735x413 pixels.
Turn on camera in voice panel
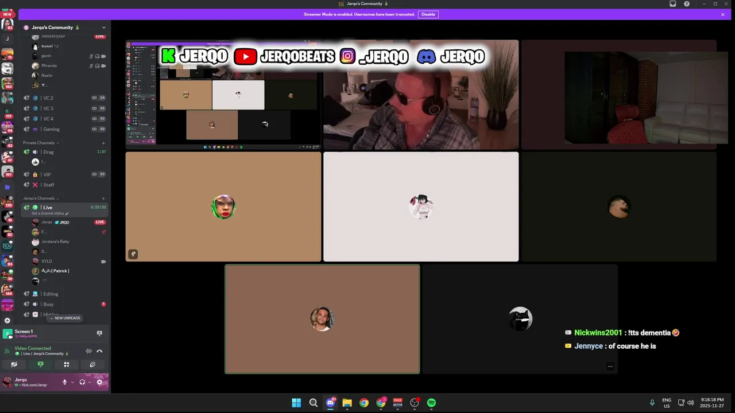point(14,364)
